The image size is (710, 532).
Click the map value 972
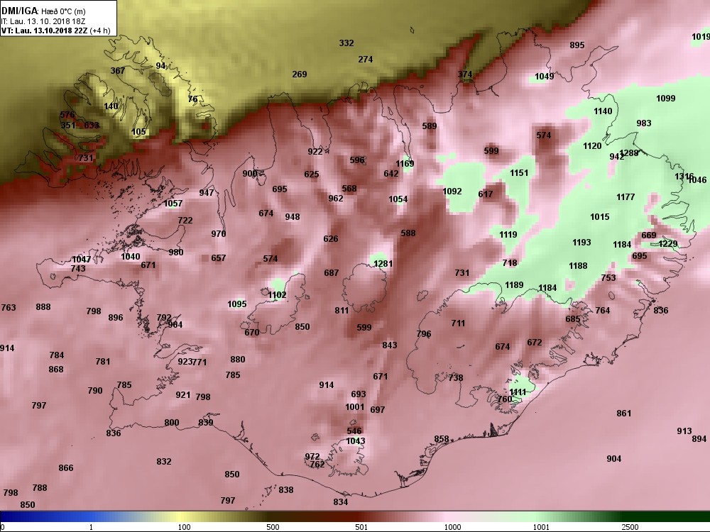tap(312, 457)
